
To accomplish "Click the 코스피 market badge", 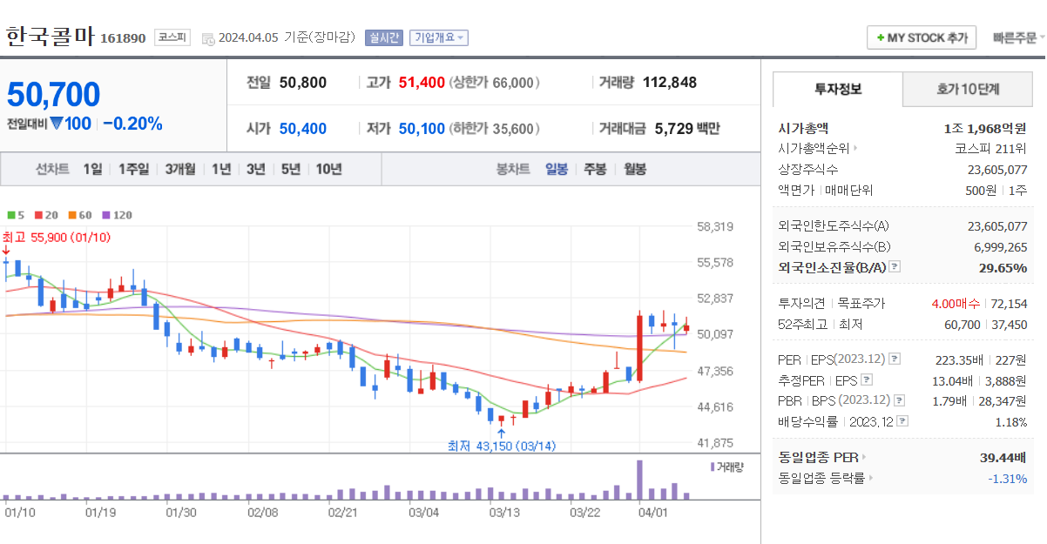I will 172,37.
